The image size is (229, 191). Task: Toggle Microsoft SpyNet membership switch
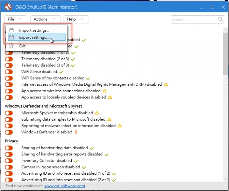tap(9, 113)
